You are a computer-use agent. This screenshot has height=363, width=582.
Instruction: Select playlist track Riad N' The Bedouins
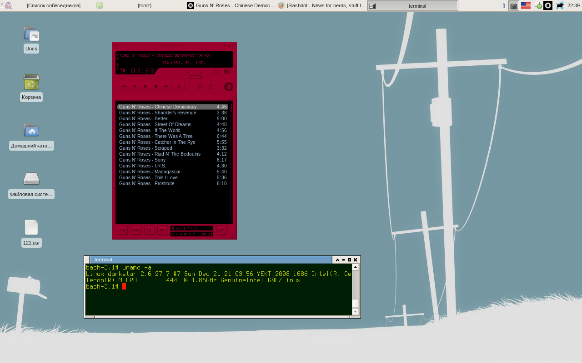[x=173, y=154]
